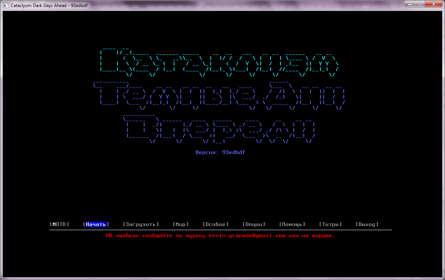Click the kevin.granade@gmail.com email address
The image size is (445, 280).
tap(247, 235)
